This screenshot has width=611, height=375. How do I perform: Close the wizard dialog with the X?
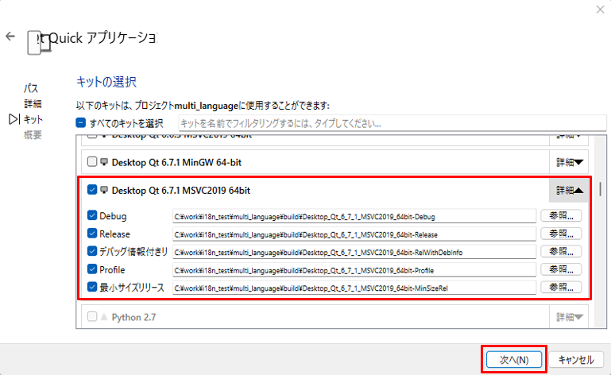(x=599, y=10)
